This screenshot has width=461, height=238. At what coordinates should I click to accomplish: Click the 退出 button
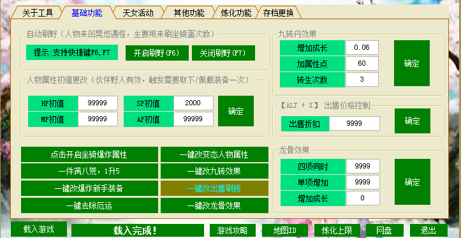[x=428, y=230]
